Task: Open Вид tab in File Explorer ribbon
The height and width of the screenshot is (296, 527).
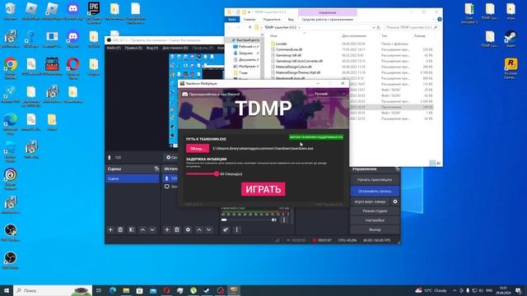Action: coord(291,20)
